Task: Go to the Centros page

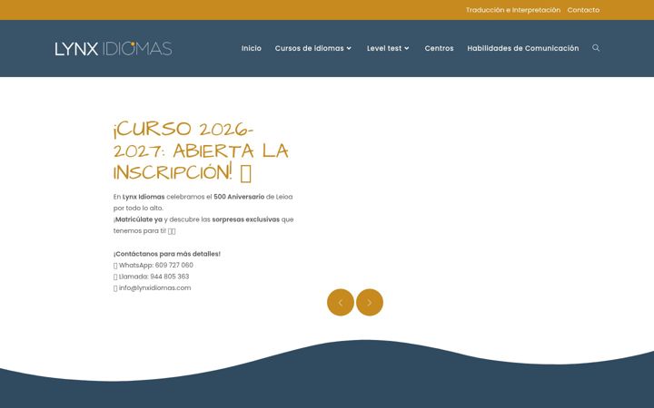Action: pyautogui.click(x=439, y=48)
